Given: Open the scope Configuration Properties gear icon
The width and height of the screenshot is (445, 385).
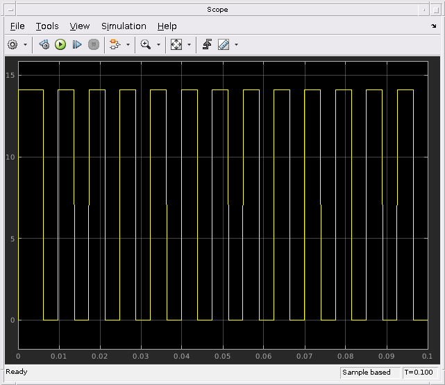Looking at the screenshot, I should (x=12, y=44).
